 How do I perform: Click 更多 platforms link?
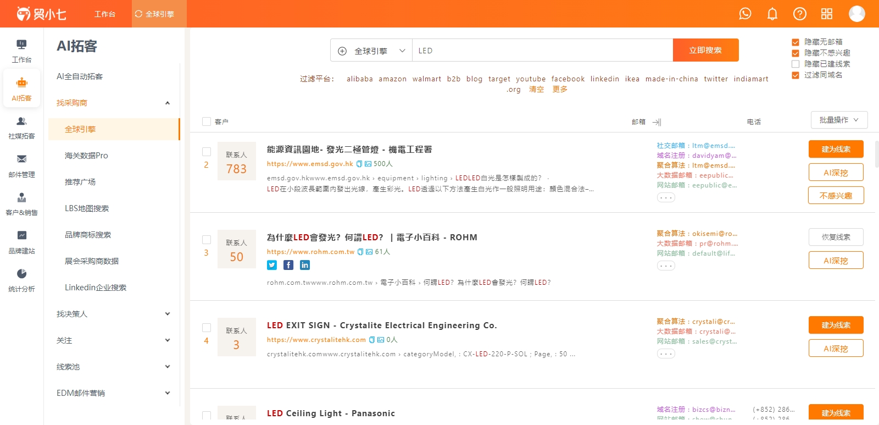click(560, 89)
